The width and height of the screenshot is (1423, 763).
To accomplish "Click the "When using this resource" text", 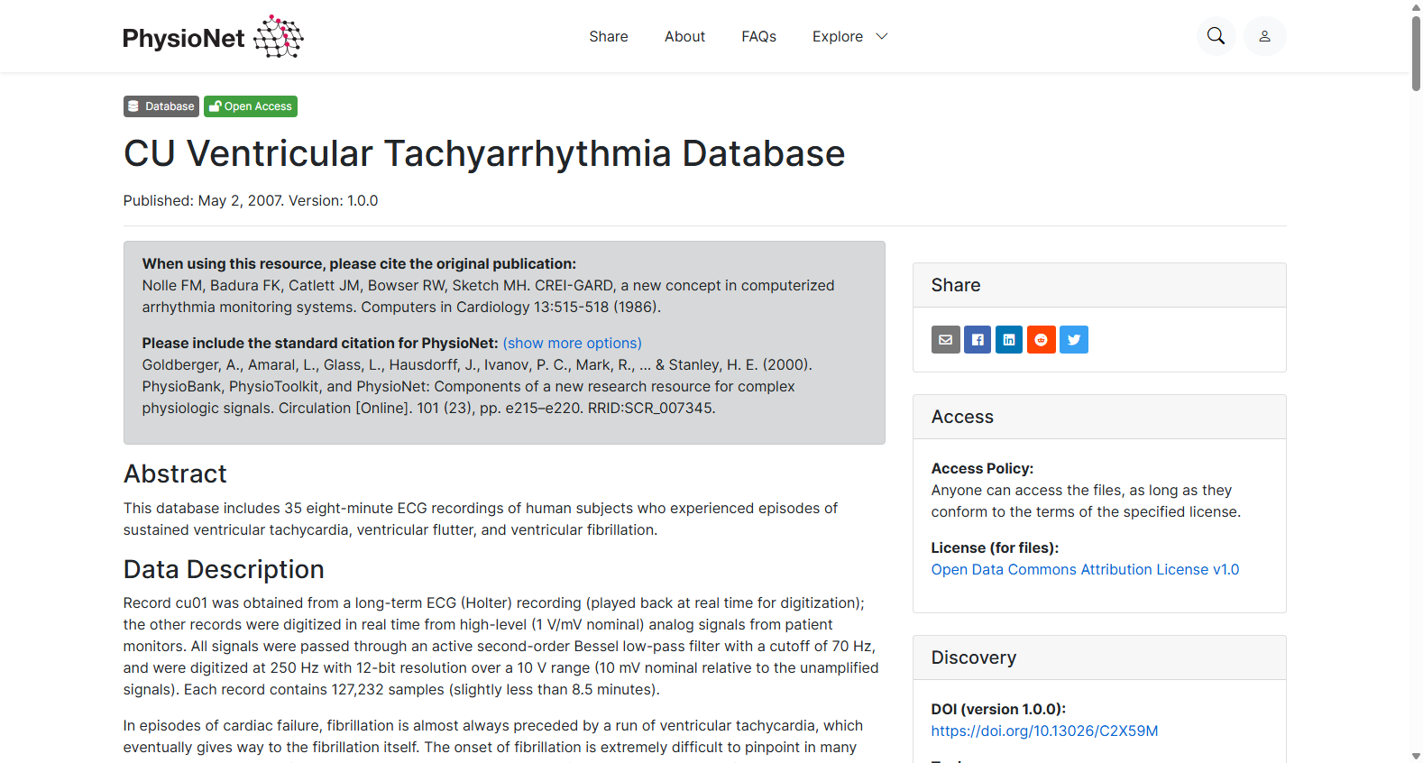I will 359,263.
